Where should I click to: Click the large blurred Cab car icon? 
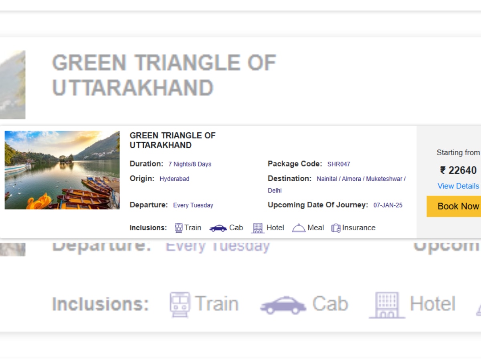point(283,305)
